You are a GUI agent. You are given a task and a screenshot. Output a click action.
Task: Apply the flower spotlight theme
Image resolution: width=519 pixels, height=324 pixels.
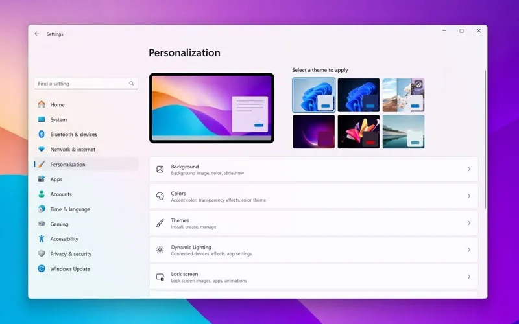point(404,95)
